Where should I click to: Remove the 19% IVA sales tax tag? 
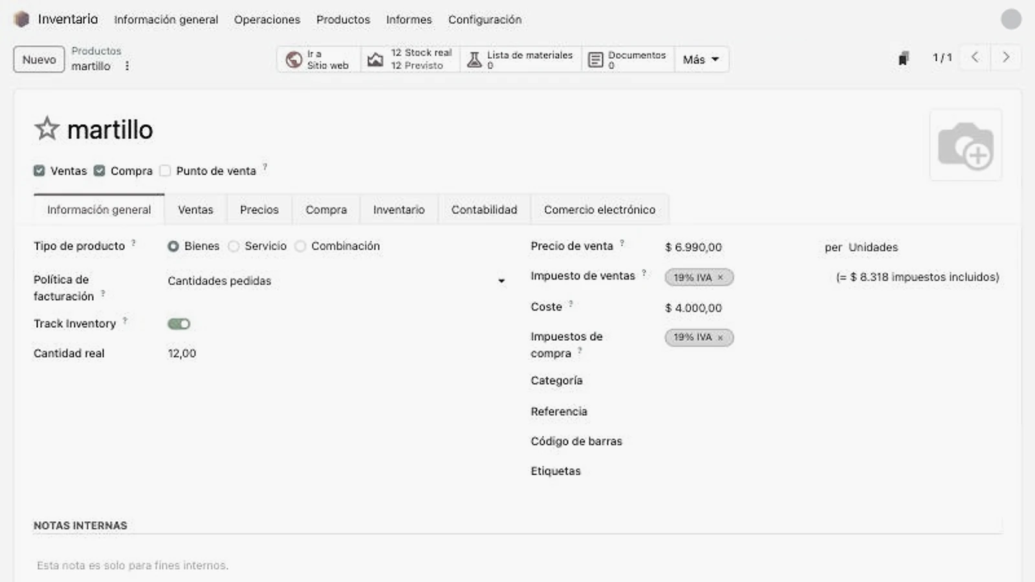click(720, 277)
